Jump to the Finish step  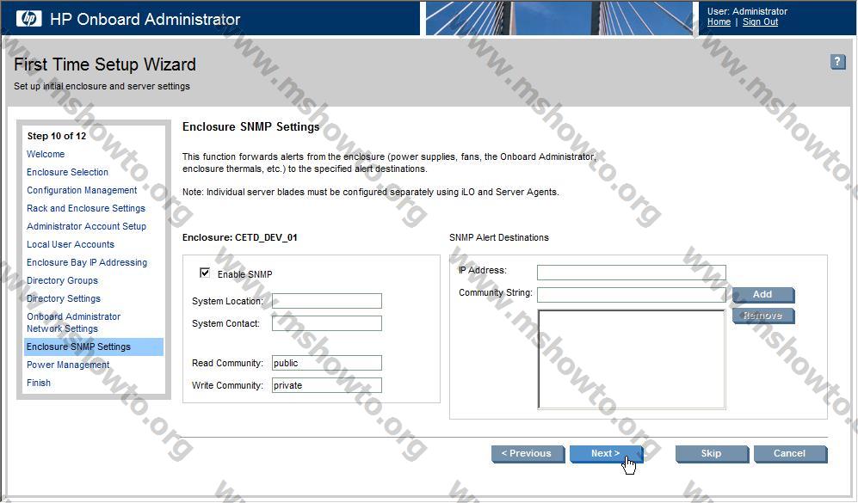[x=39, y=383]
